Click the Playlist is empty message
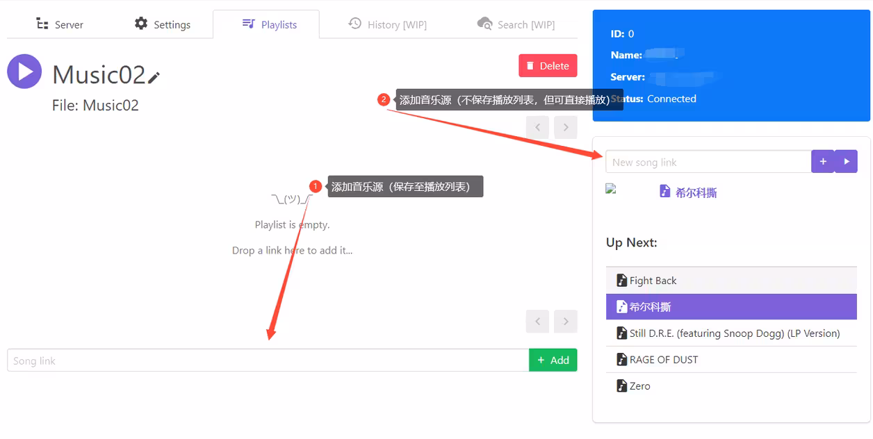Screen dimensions: 873x439 (292, 224)
